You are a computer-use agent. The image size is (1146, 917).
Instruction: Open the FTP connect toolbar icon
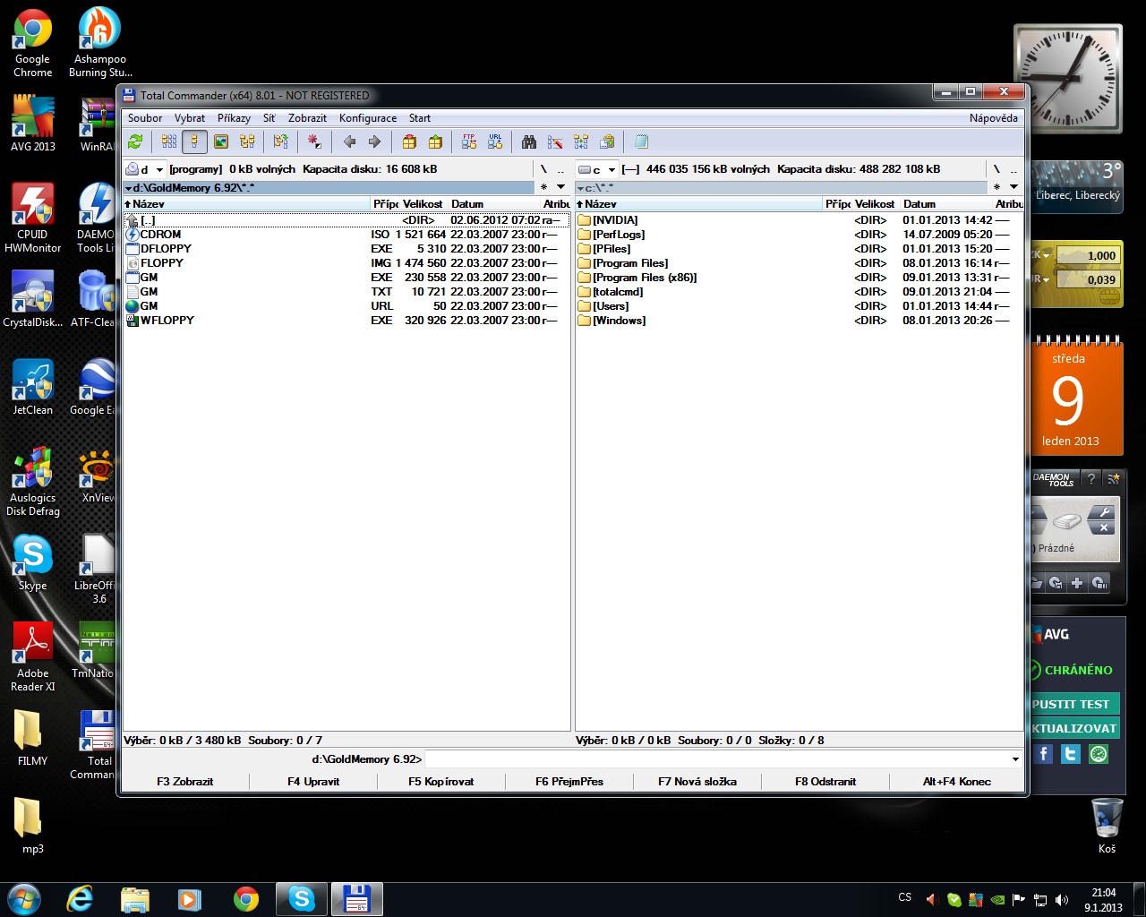pos(469,141)
